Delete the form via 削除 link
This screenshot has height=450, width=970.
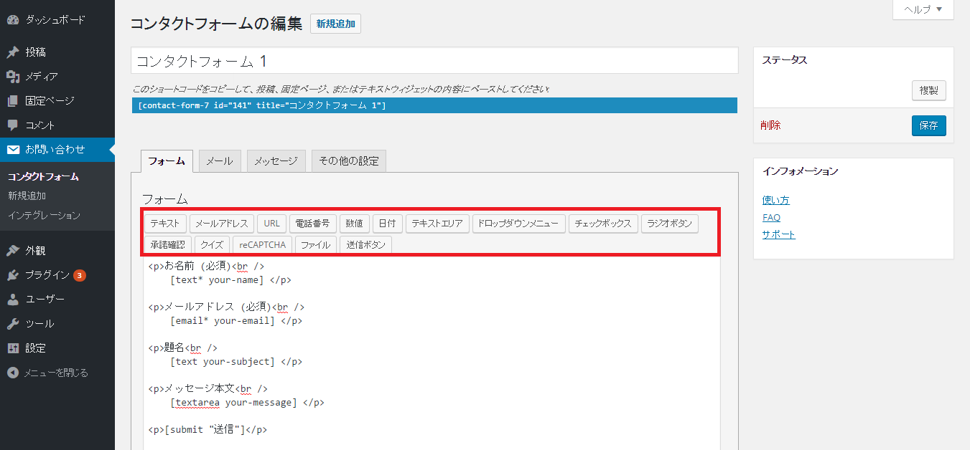(769, 125)
